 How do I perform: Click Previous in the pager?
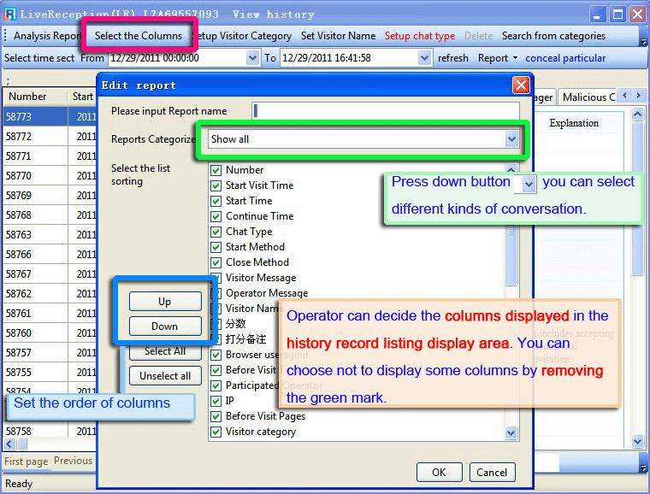tap(74, 461)
